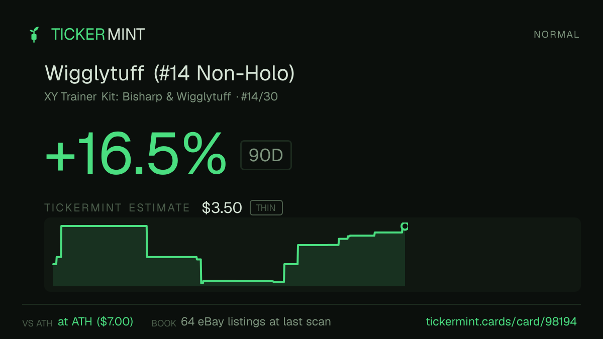Click the BOOK label in footer
Image resolution: width=603 pixels, height=339 pixels.
click(x=164, y=323)
